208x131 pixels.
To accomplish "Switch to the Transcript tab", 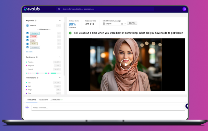I will (x=43, y=100).
